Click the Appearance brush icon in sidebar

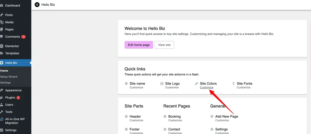point(2,90)
